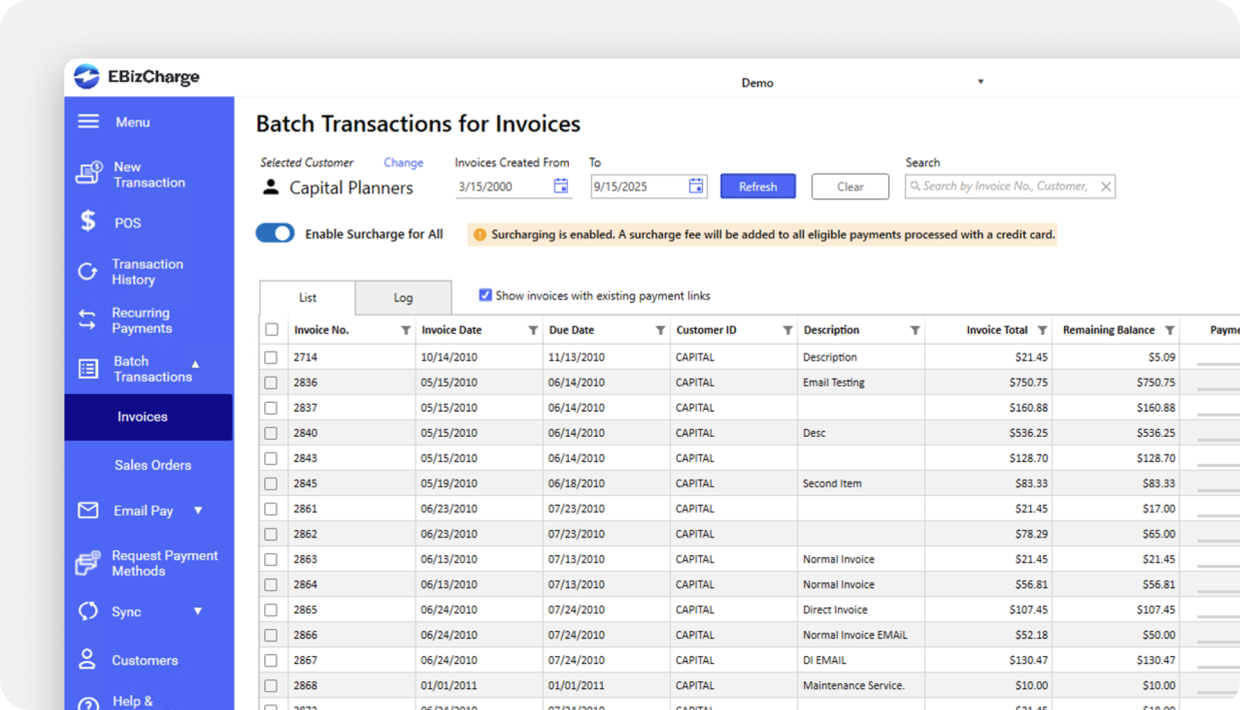Open Transaction History circular arrow icon
Viewport: 1240px width, 710px height.
[x=88, y=271]
